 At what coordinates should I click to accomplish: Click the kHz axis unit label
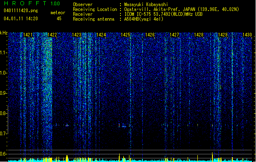4,33
